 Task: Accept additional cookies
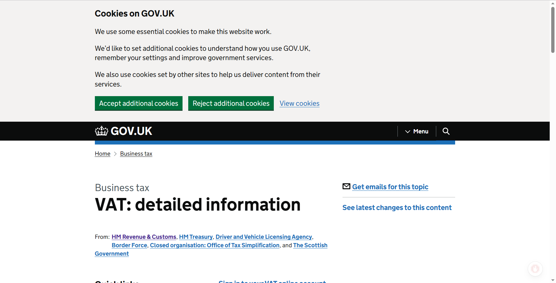point(139,103)
